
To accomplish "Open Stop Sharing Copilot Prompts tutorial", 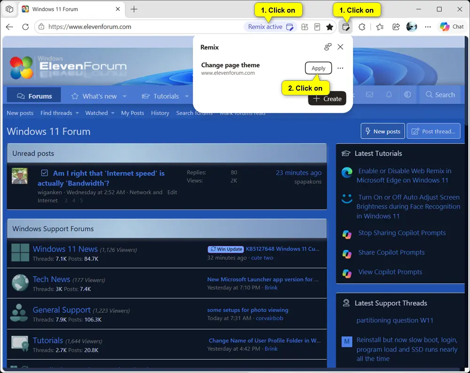I will tap(402, 233).
